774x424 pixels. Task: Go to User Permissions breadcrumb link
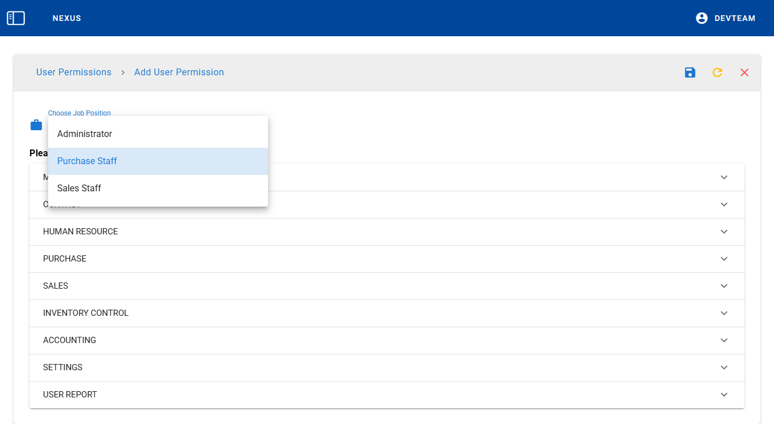click(74, 72)
